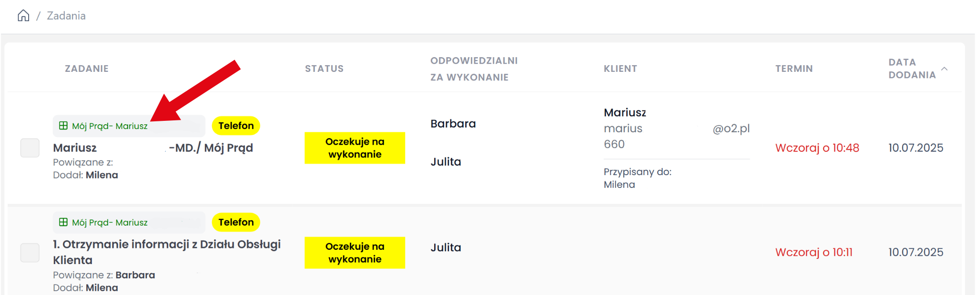Click responsible person Barbara in first row
The height and width of the screenshot is (295, 976).
(453, 124)
